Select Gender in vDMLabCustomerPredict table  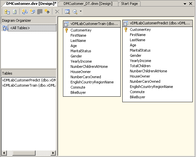click(135, 55)
